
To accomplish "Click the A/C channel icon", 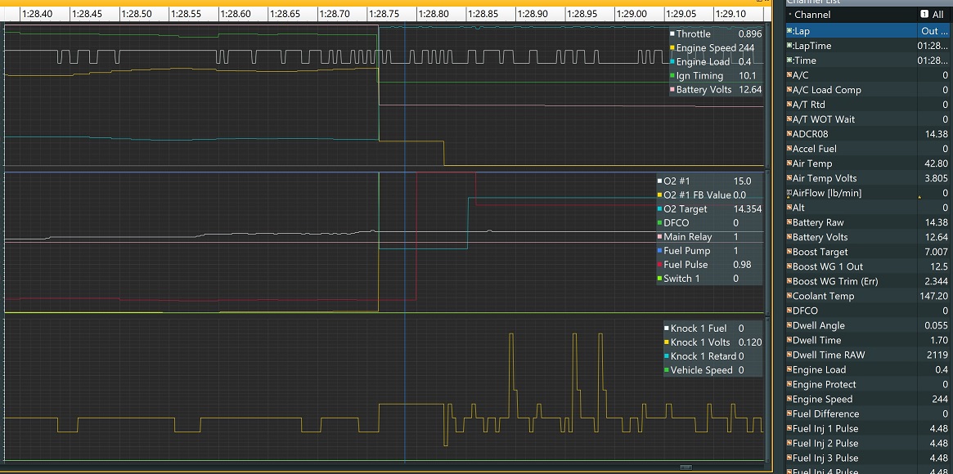I will point(789,75).
